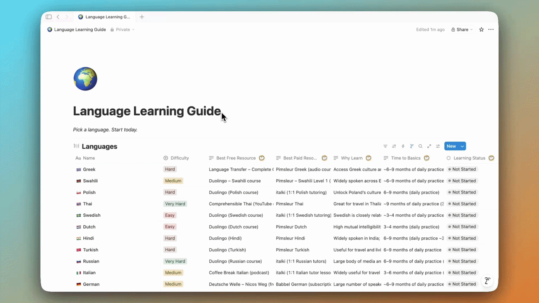Click the Language Learning Guide breadcrumb
This screenshot has width=539, height=303.
tap(77, 30)
